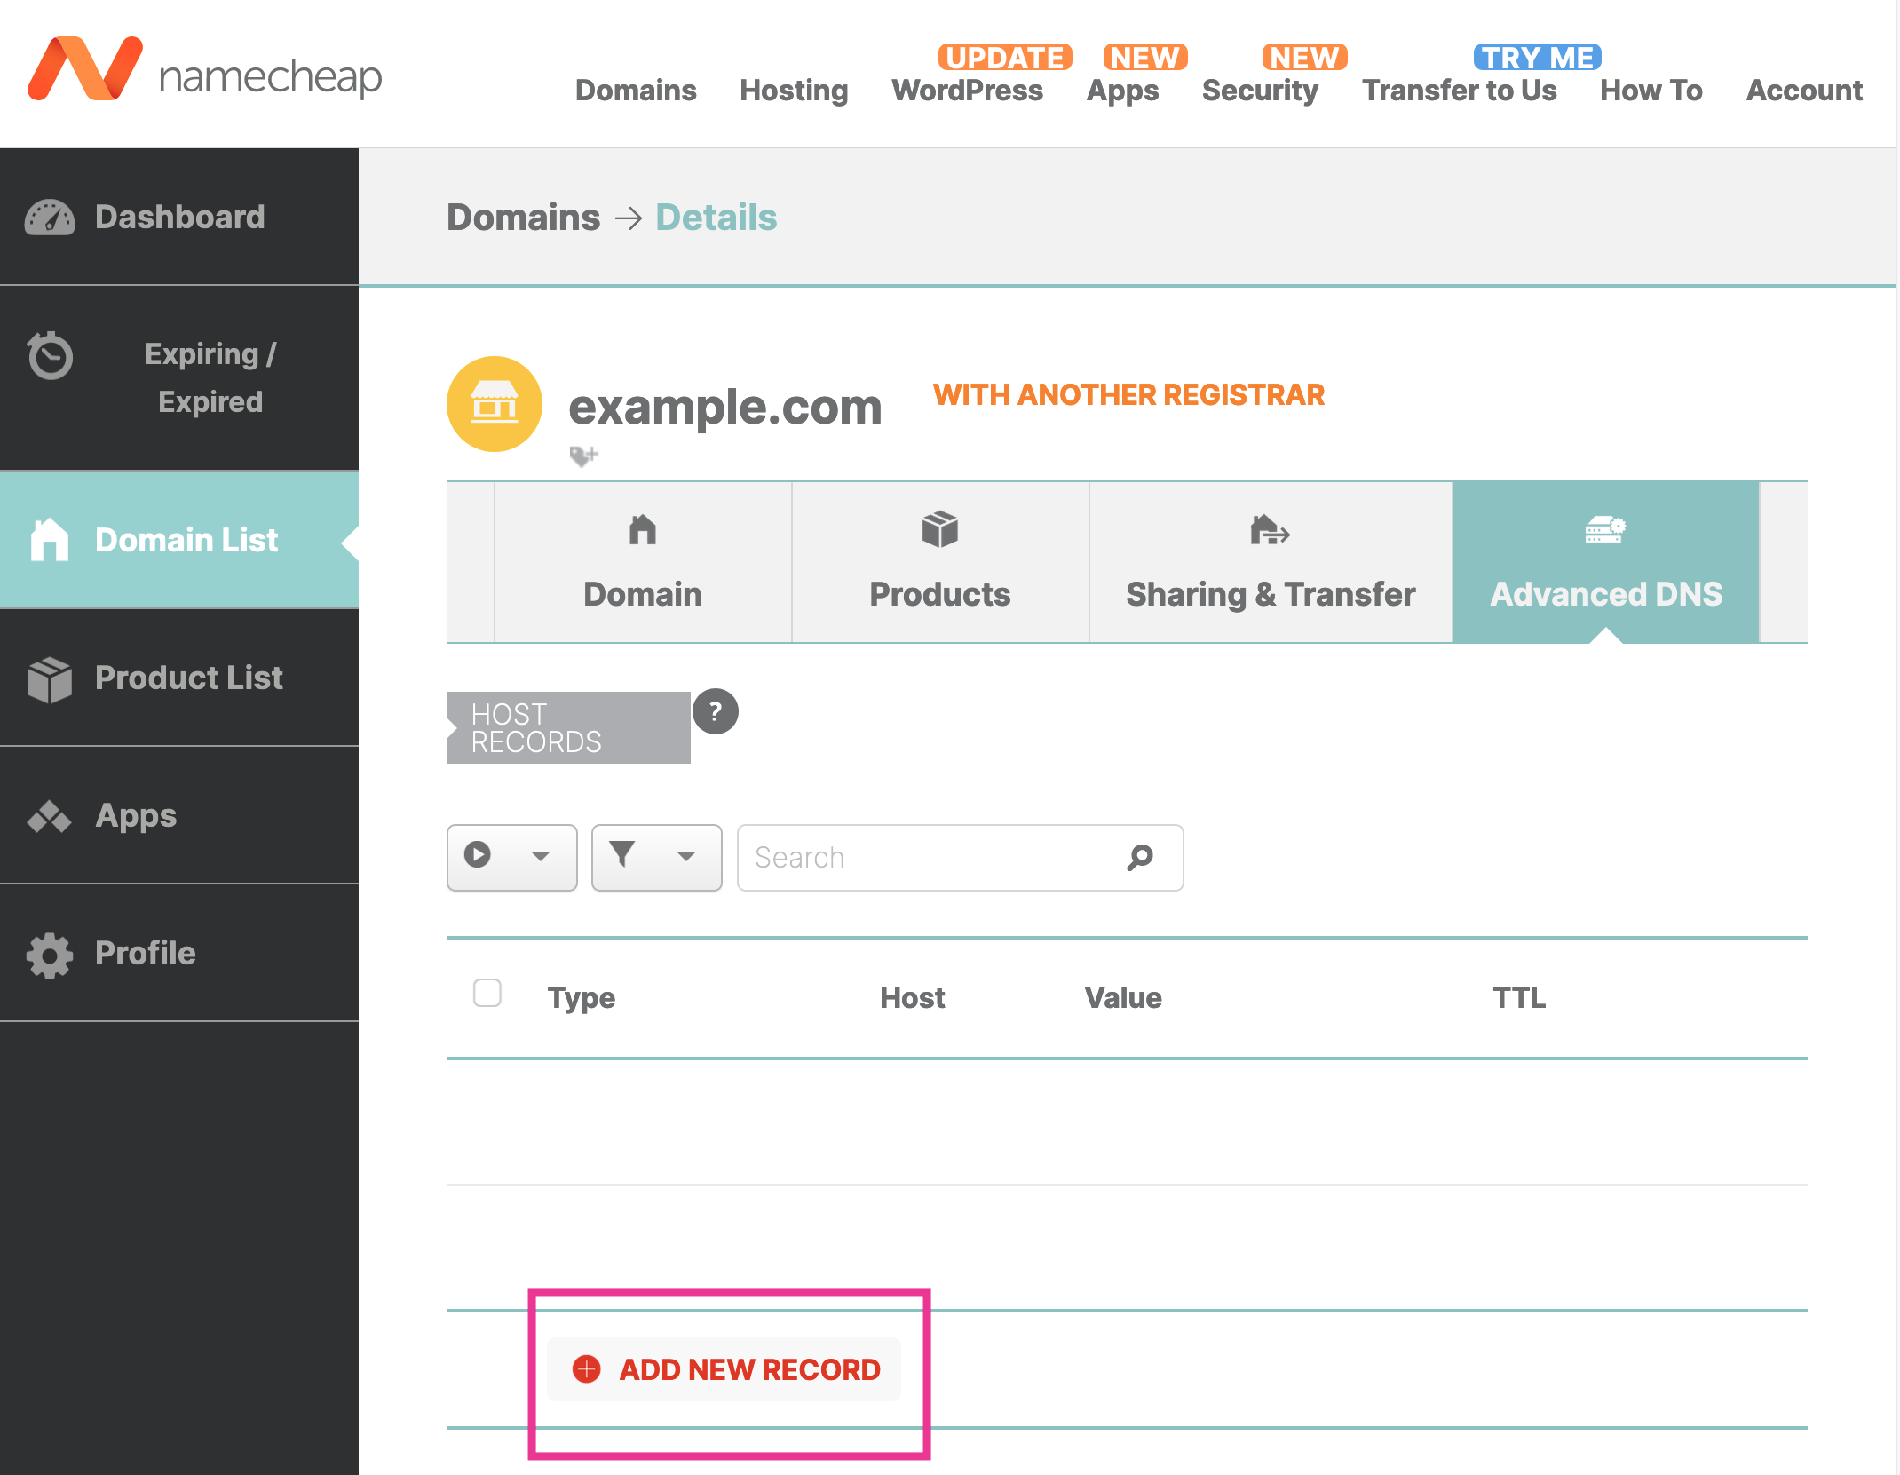The image size is (1900, 1475).
Task: Open the Account menu
Action: (x=1804, y=91)
